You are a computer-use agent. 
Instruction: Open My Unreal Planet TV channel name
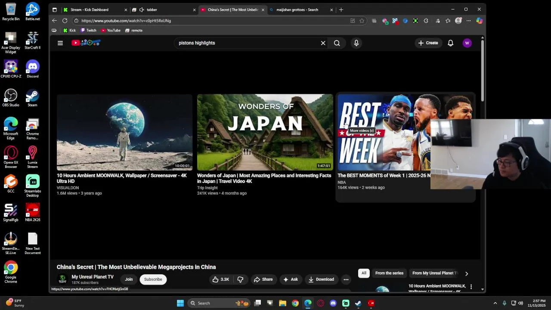pyautogui.click(x=93, y=277)
